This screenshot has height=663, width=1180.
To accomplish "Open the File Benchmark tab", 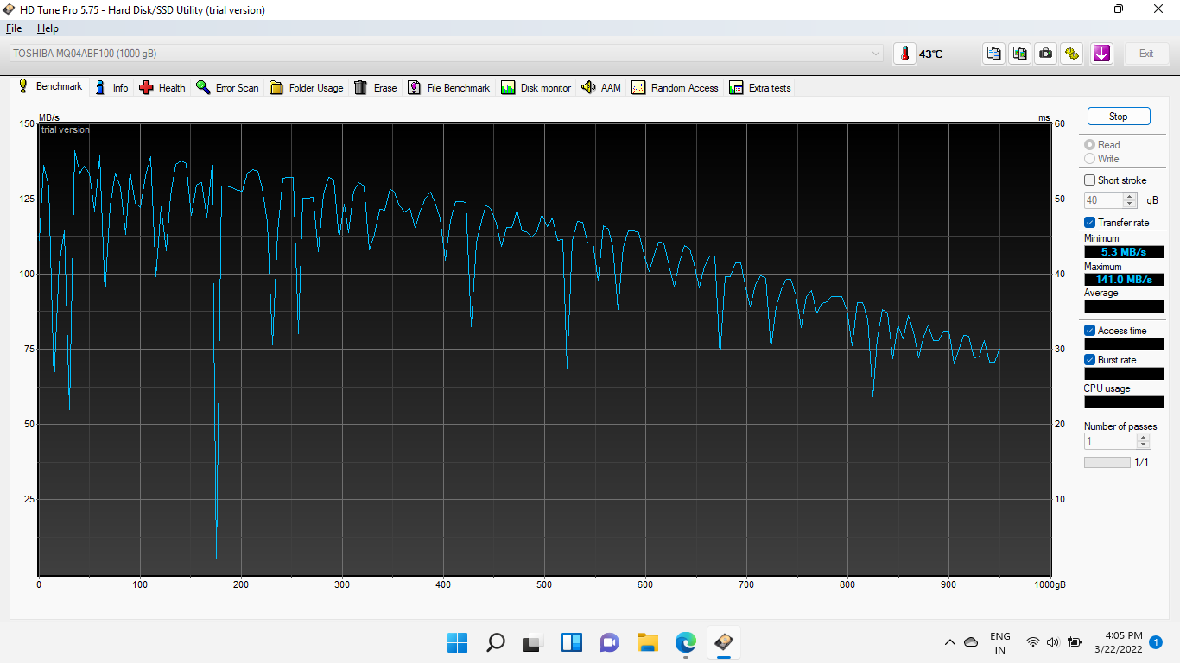I will coord(449,88).
